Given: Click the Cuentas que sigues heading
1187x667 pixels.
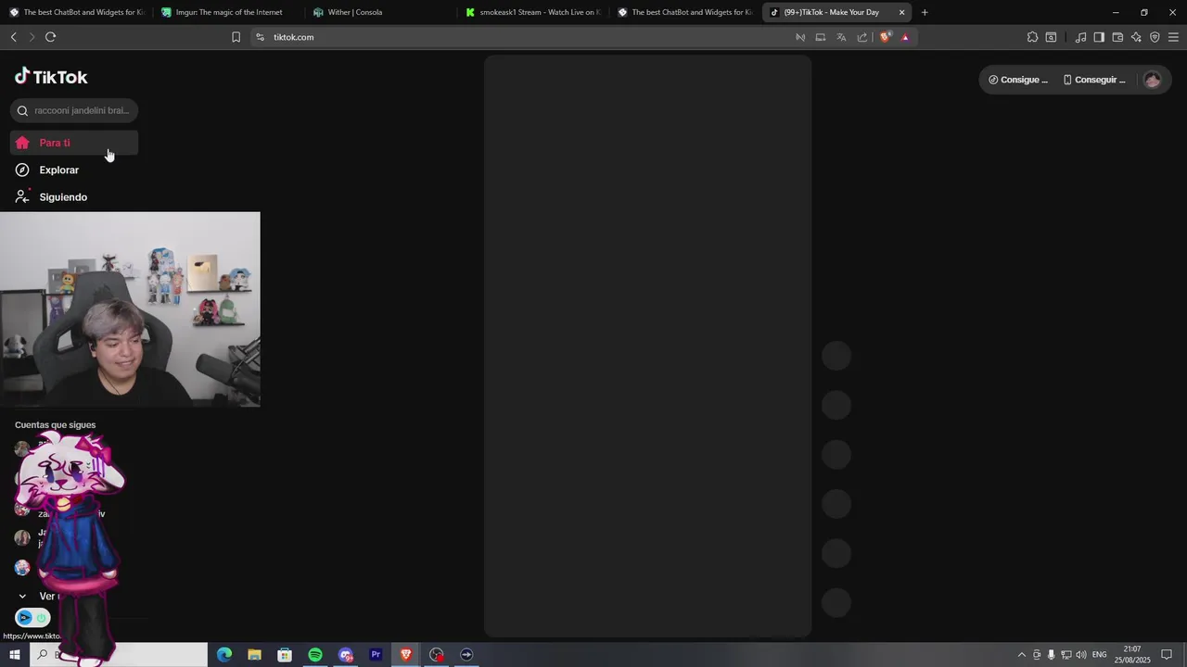Looking at the screenshot, I should coord(55,425).
